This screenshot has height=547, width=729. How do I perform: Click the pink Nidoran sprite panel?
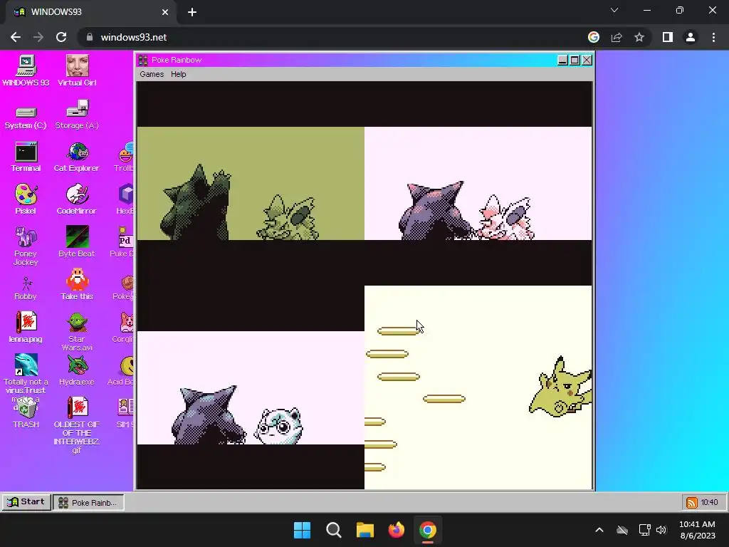478,183
